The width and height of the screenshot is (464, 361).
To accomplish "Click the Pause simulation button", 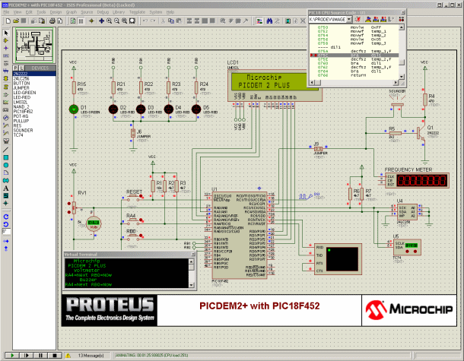I will (40, 356).
